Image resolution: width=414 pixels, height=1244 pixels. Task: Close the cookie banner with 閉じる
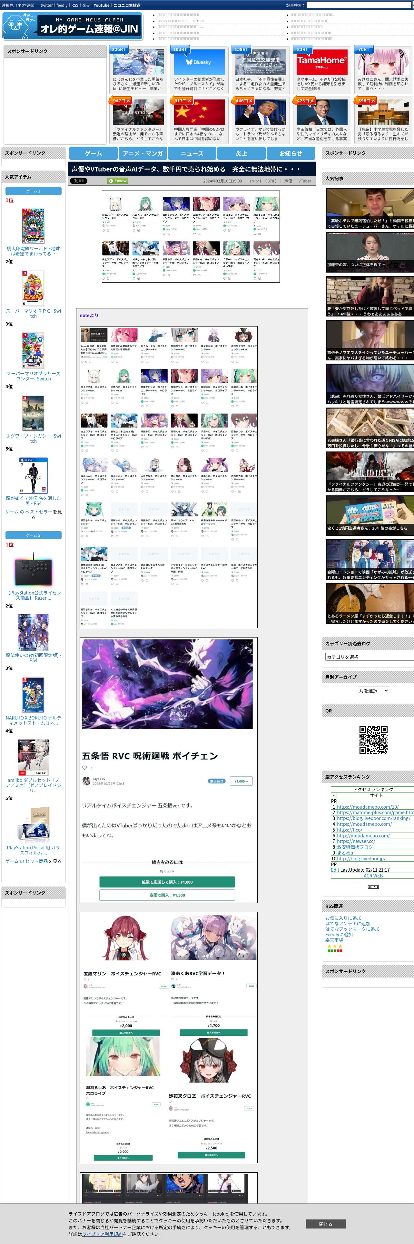point(325,1224)
